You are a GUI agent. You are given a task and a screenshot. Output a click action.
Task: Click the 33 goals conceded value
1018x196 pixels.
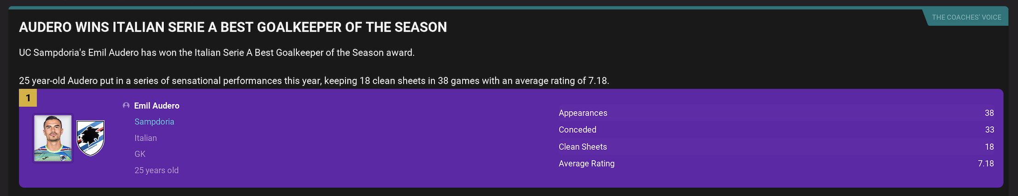point(989,130)
